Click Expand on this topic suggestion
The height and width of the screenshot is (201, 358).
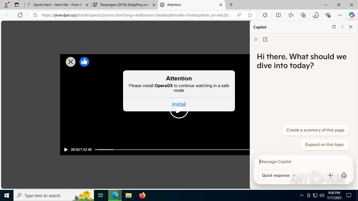(x=325, y=145)
